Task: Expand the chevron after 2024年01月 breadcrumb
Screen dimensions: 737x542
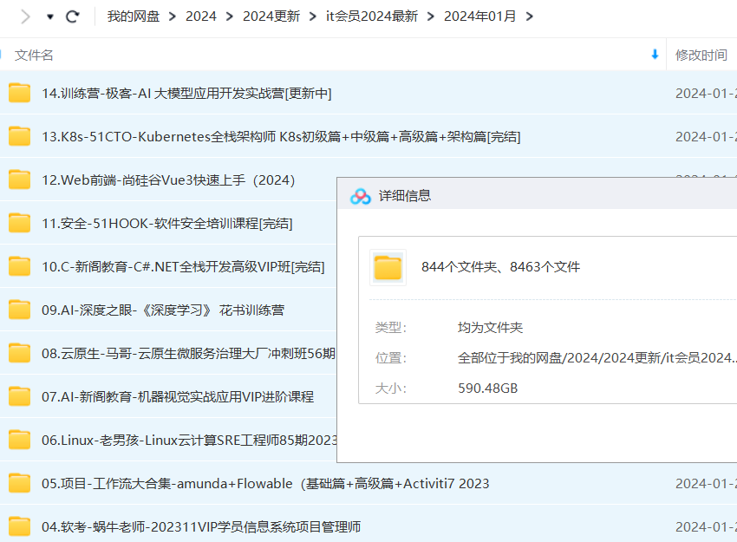Action: 530,16
